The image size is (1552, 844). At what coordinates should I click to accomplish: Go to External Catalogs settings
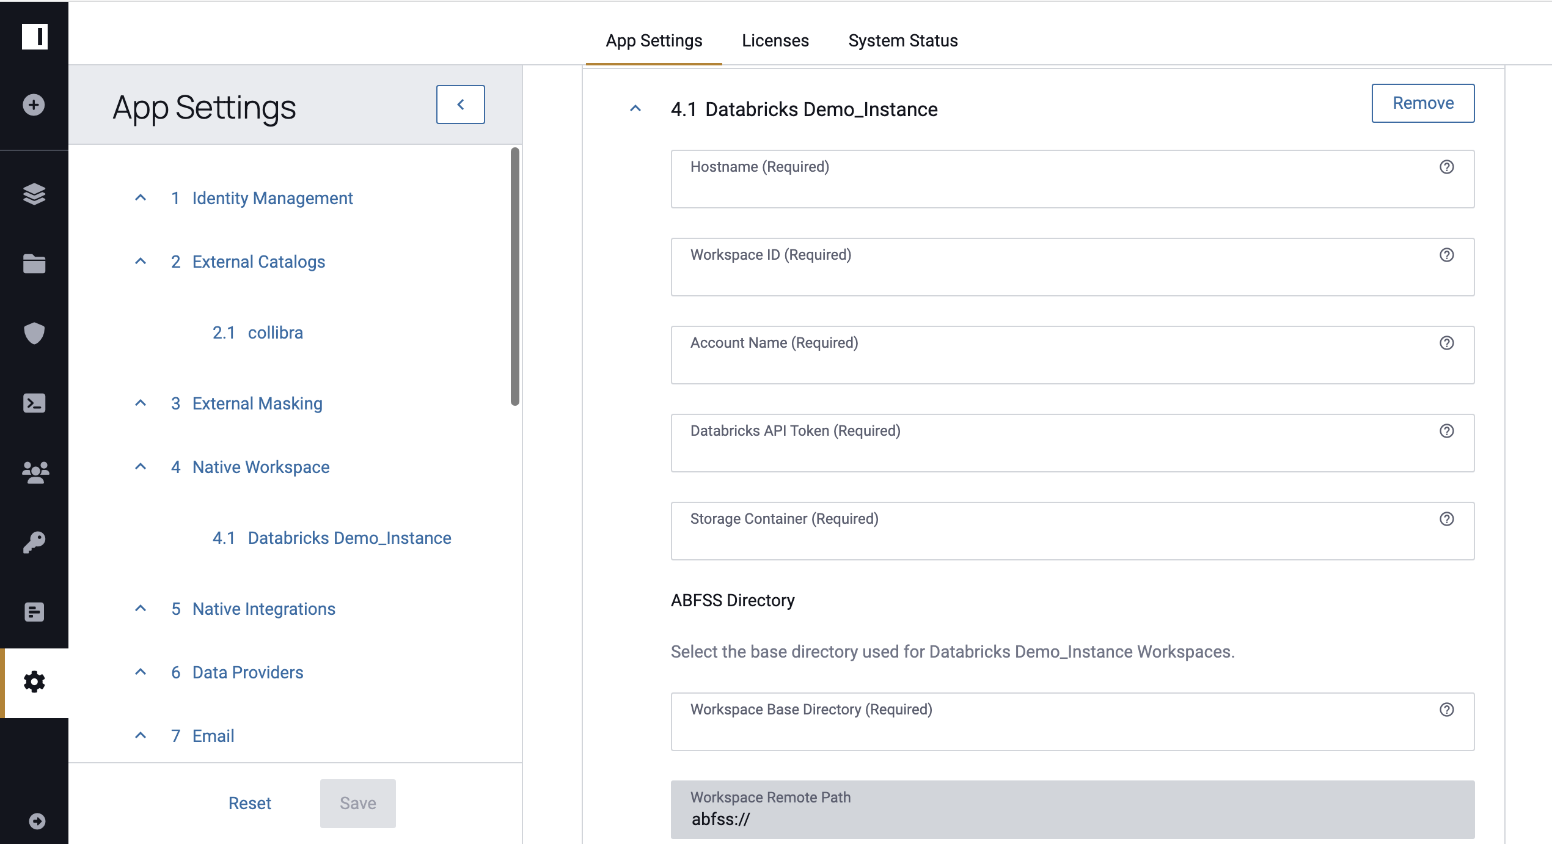tap(258, 262)
